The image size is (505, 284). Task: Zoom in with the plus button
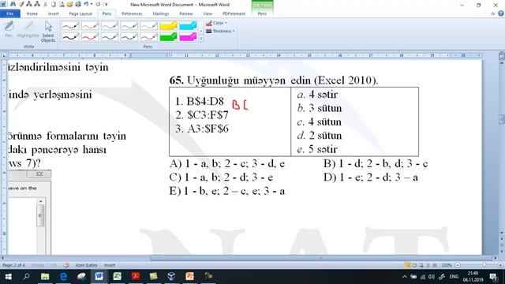[500, 265]
